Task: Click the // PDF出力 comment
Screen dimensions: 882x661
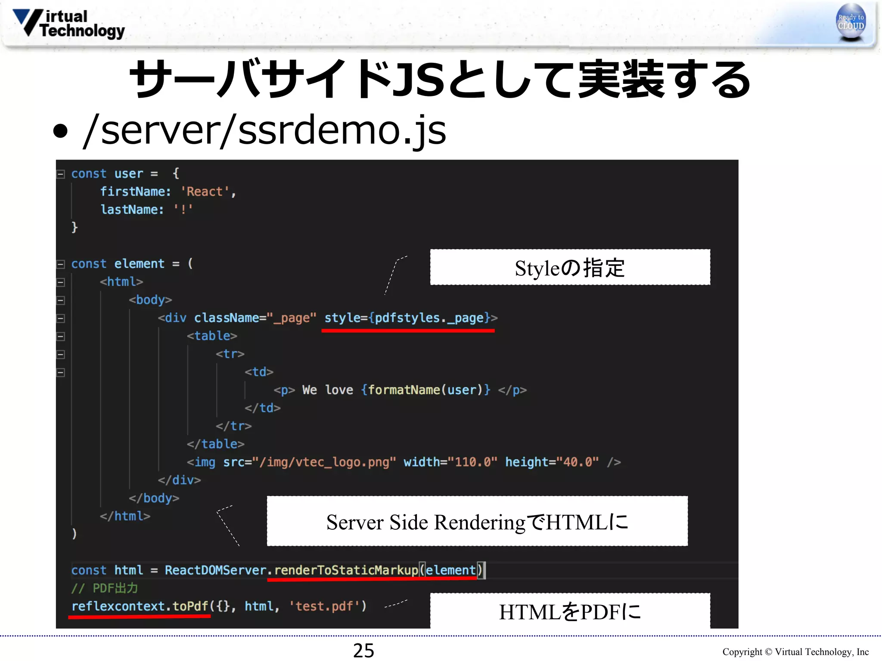Action: pyautogui.click(x=105, y=588)
